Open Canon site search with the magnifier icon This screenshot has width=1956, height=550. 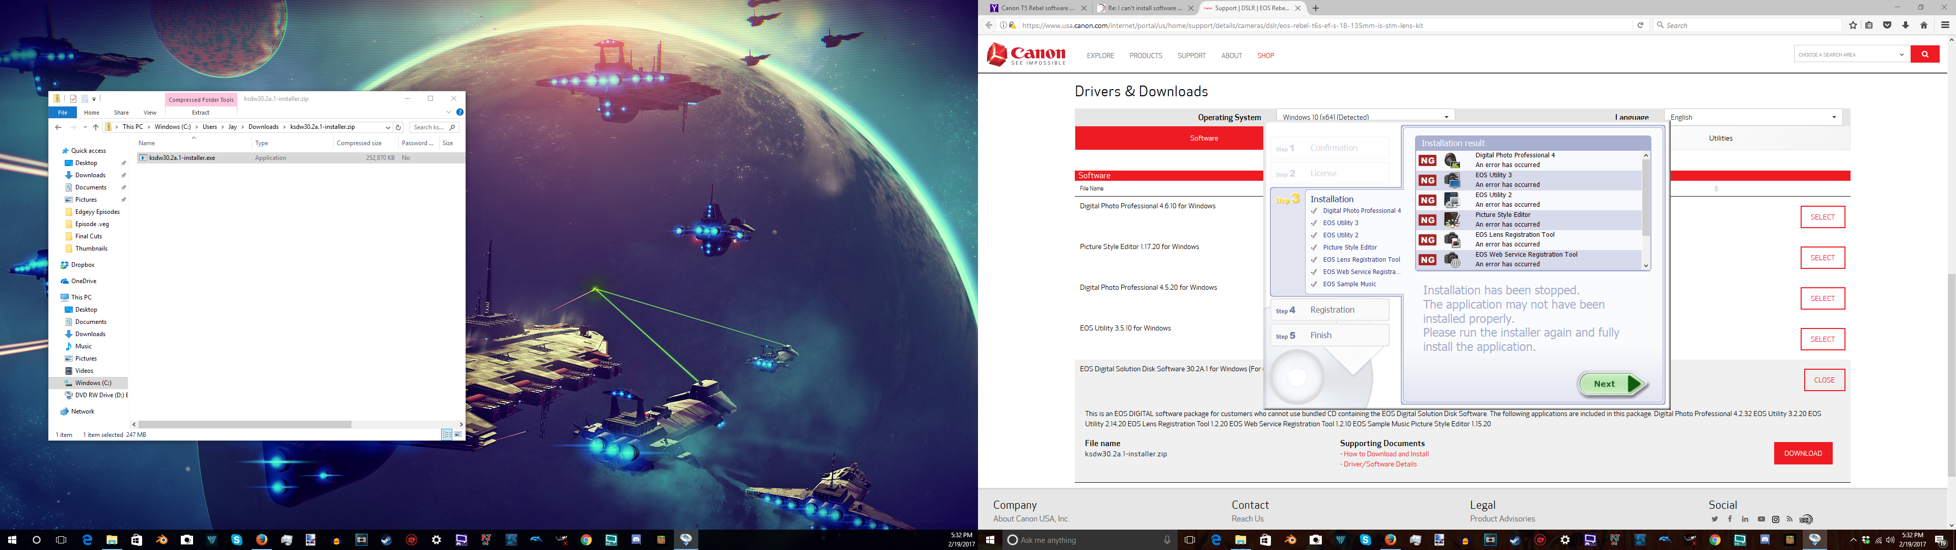[1925, 54]
